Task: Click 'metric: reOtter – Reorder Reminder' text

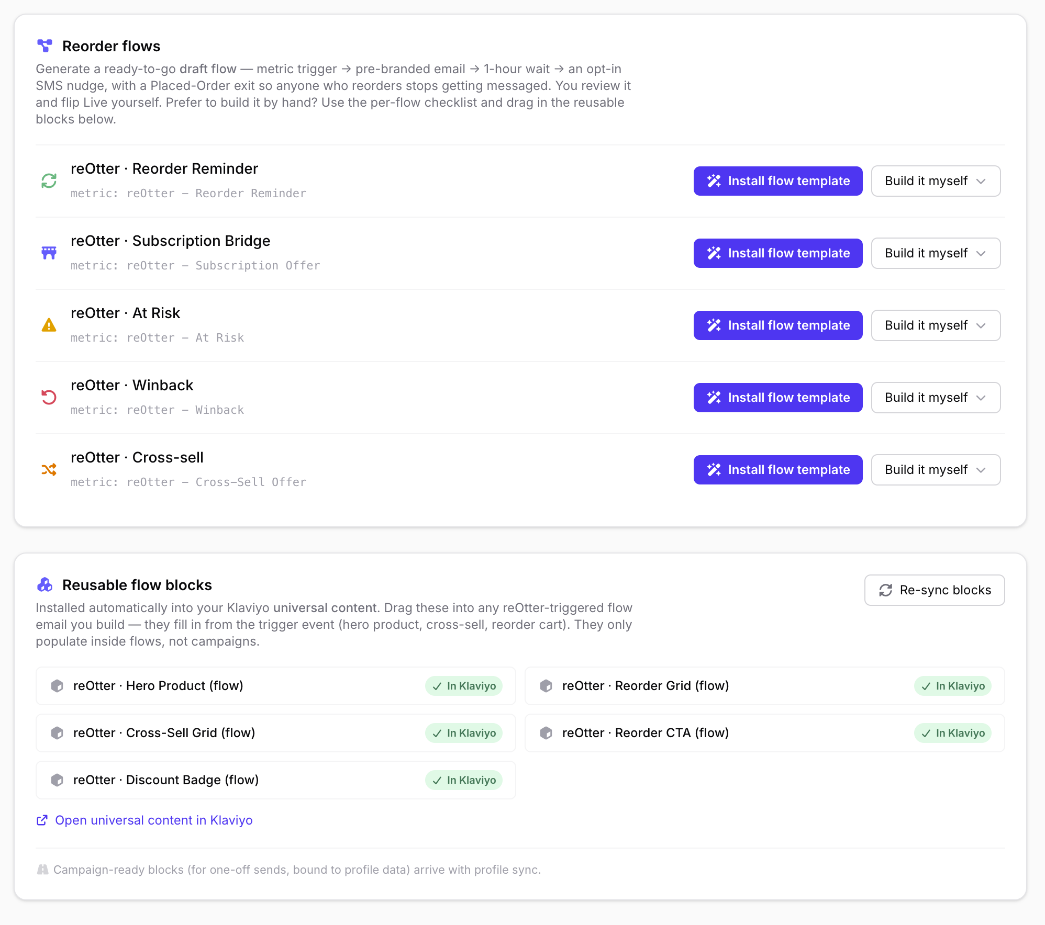Action: [188, 194]
